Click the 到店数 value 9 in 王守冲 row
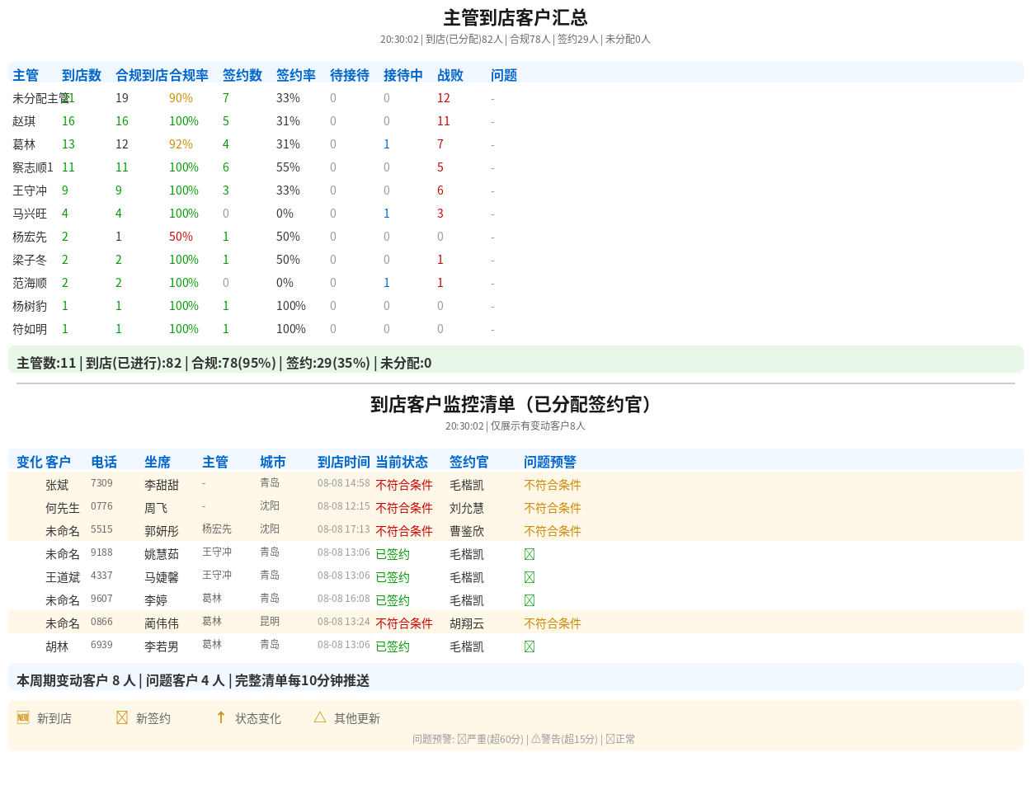The width and height of the screenshot is (1031, 785). point(65,190)
